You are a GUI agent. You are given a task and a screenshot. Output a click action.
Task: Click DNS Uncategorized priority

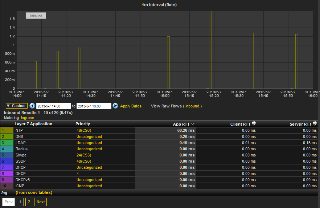89,136
